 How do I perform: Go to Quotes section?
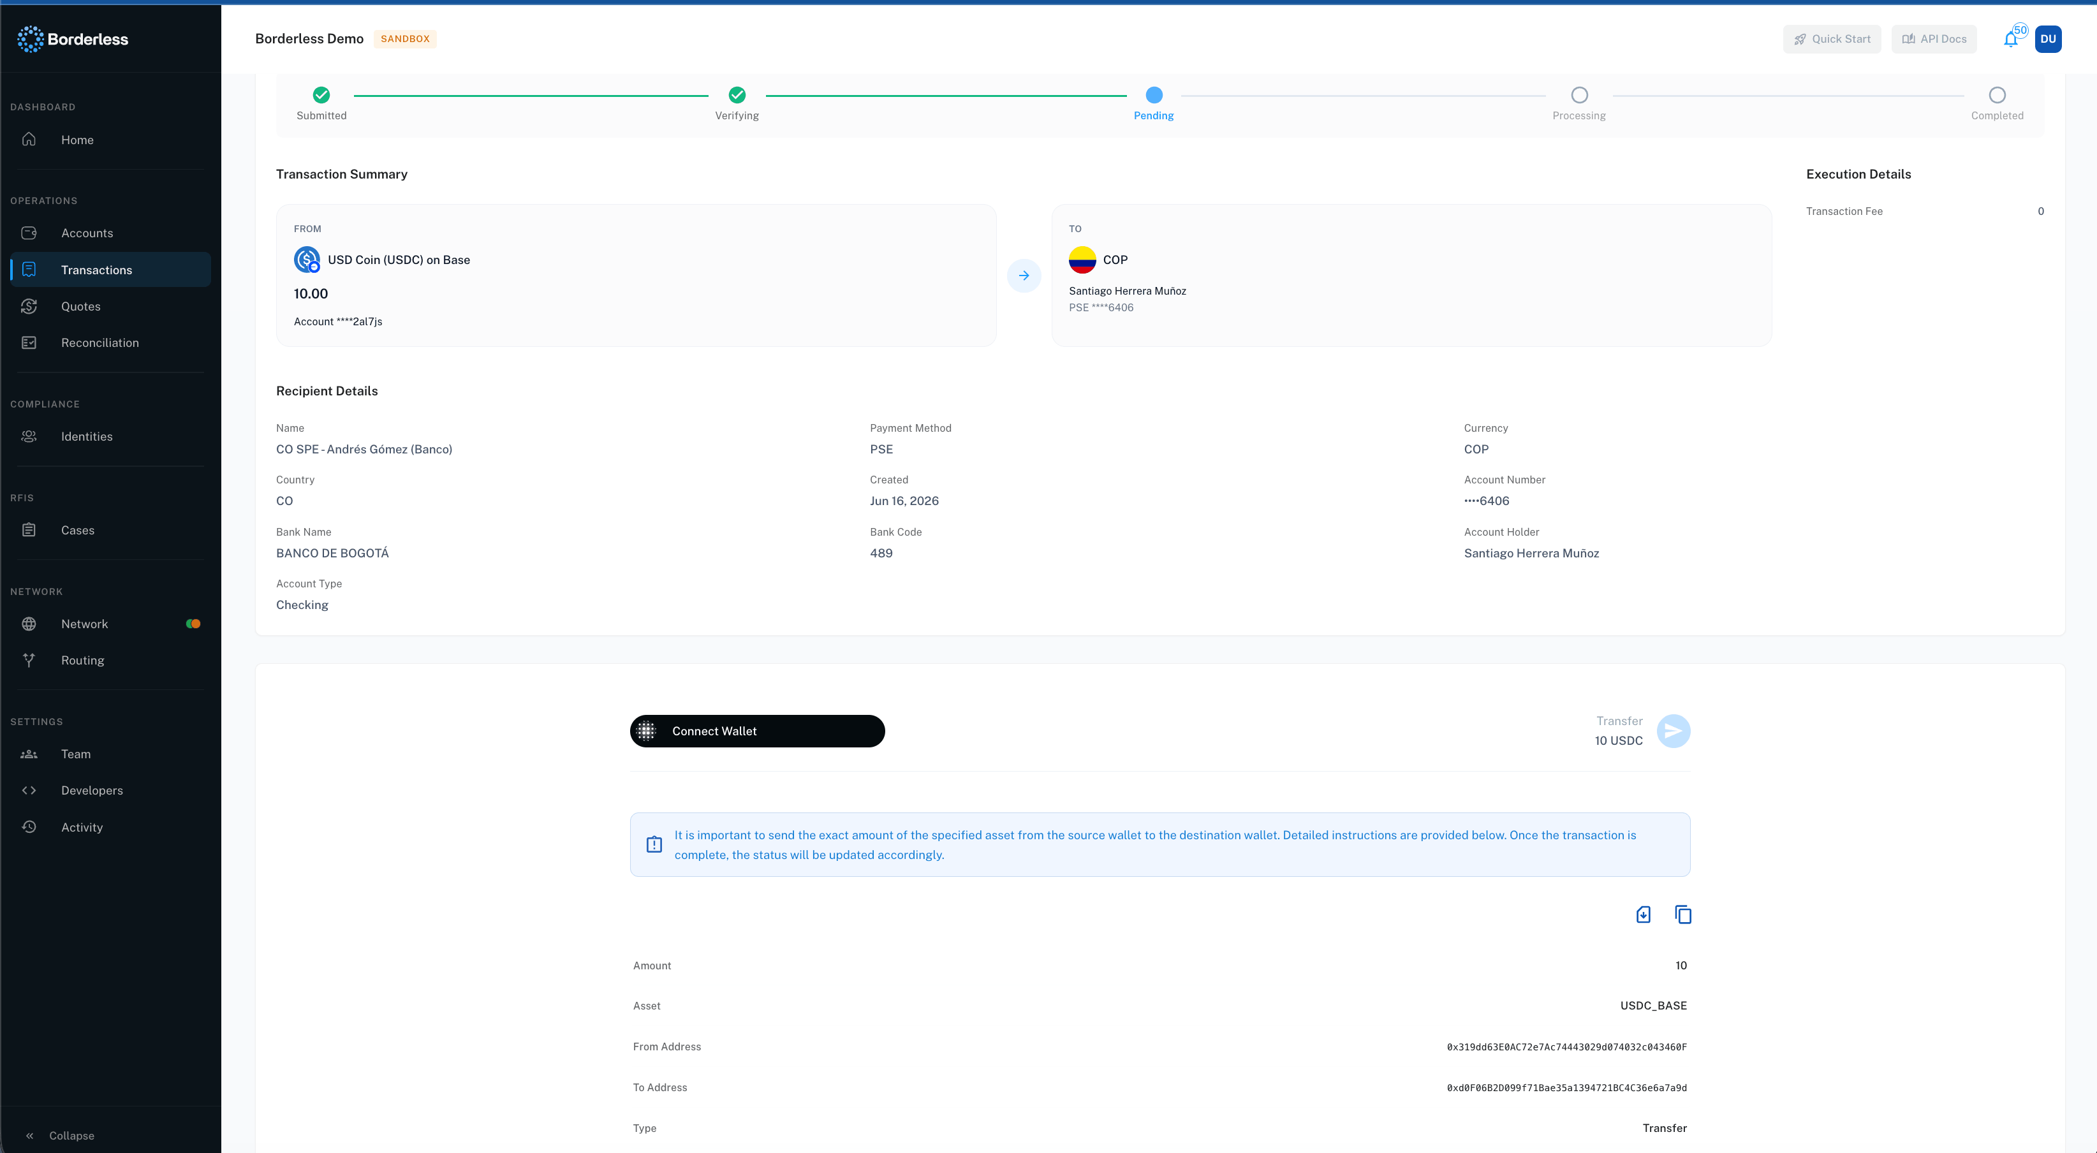coord(110,306)
